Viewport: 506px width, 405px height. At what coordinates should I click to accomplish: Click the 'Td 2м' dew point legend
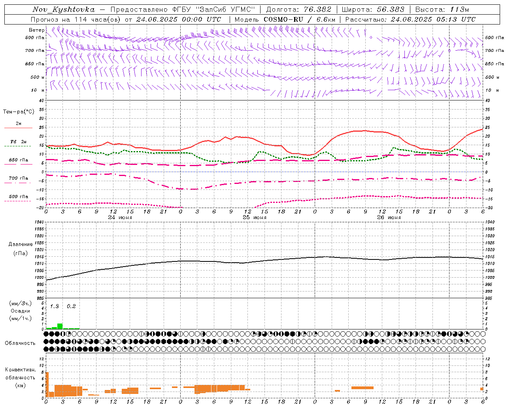coord(19,142)
